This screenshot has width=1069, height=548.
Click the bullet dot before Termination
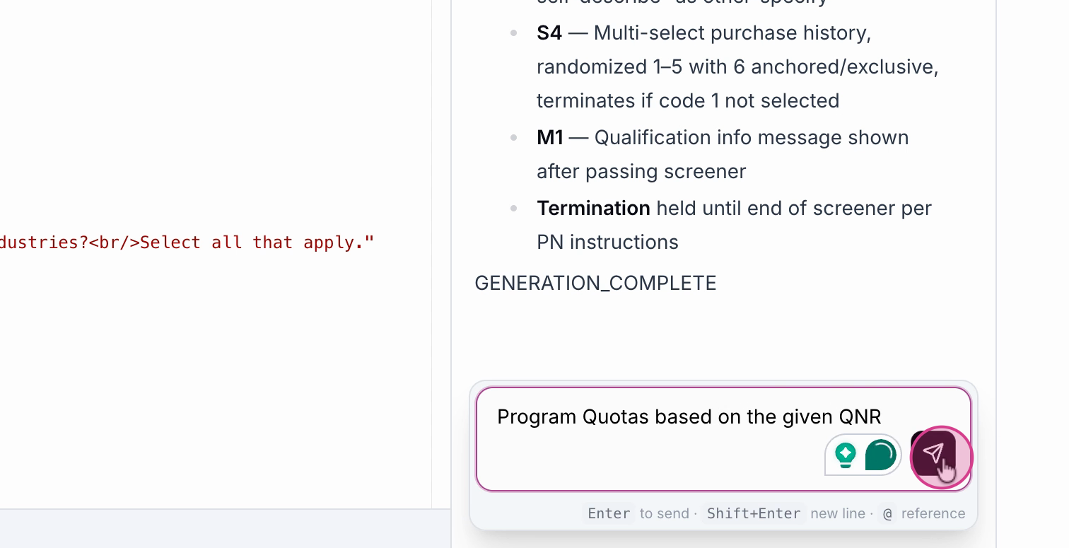[x=514, y=209]
